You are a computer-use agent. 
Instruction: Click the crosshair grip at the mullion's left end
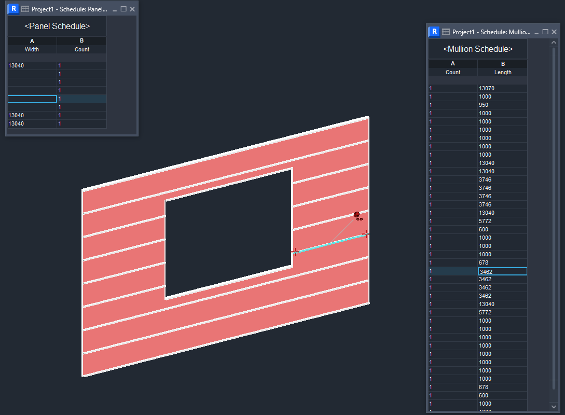[296, 252]
